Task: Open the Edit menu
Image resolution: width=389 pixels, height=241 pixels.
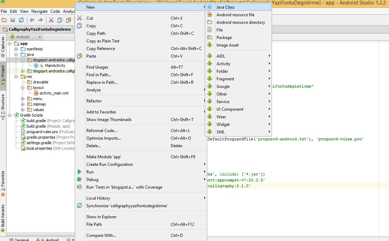Action: (x=13, y=11)
